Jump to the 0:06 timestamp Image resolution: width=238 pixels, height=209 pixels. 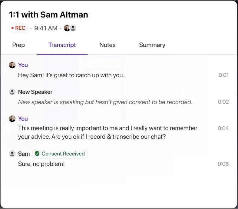pyautogui.click(x=223, y=164)
